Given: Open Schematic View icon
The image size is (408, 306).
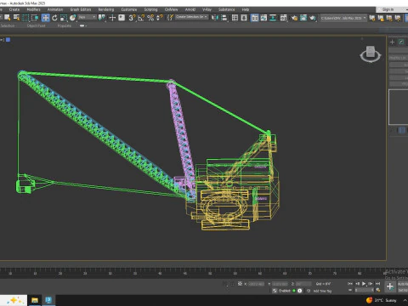Looking at the screenshot, I should click(273, 18).
